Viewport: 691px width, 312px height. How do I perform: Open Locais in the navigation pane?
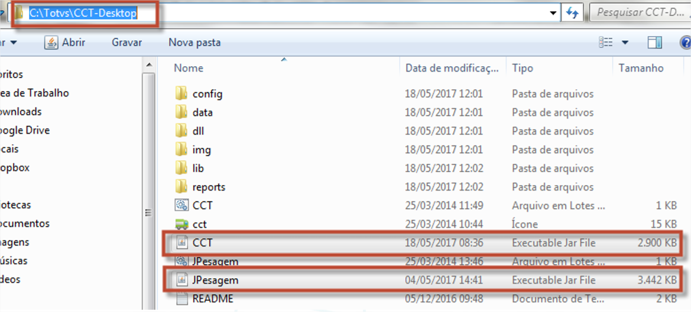click(9, 149)
